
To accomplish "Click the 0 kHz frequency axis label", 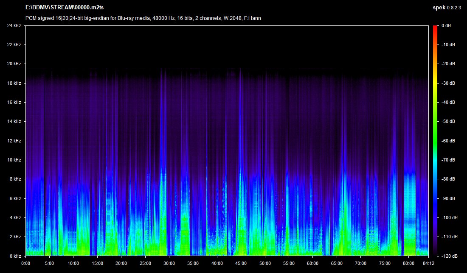I will pyautogui.click(x=15, y=256).
